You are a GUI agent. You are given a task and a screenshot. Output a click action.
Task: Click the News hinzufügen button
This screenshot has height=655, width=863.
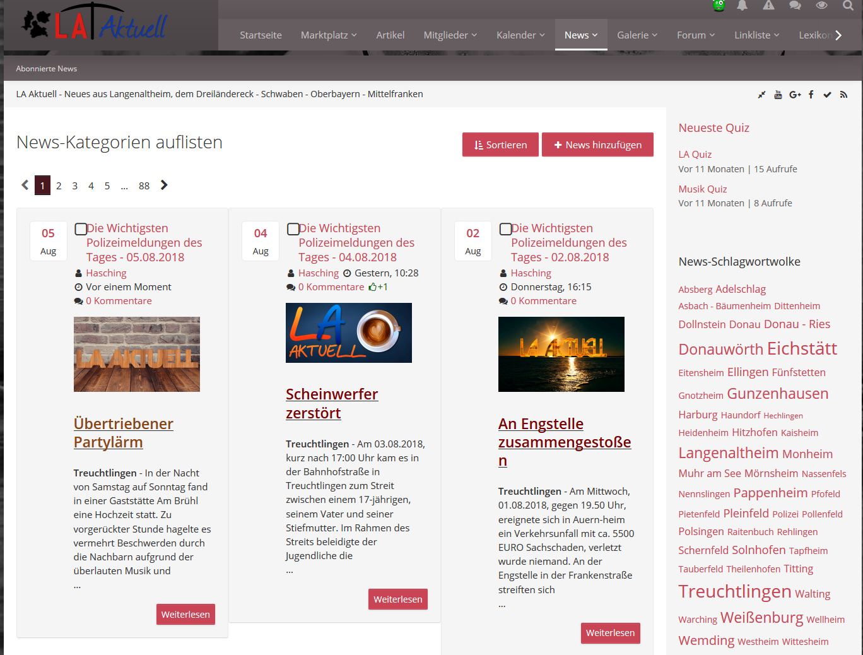[597, 145]
